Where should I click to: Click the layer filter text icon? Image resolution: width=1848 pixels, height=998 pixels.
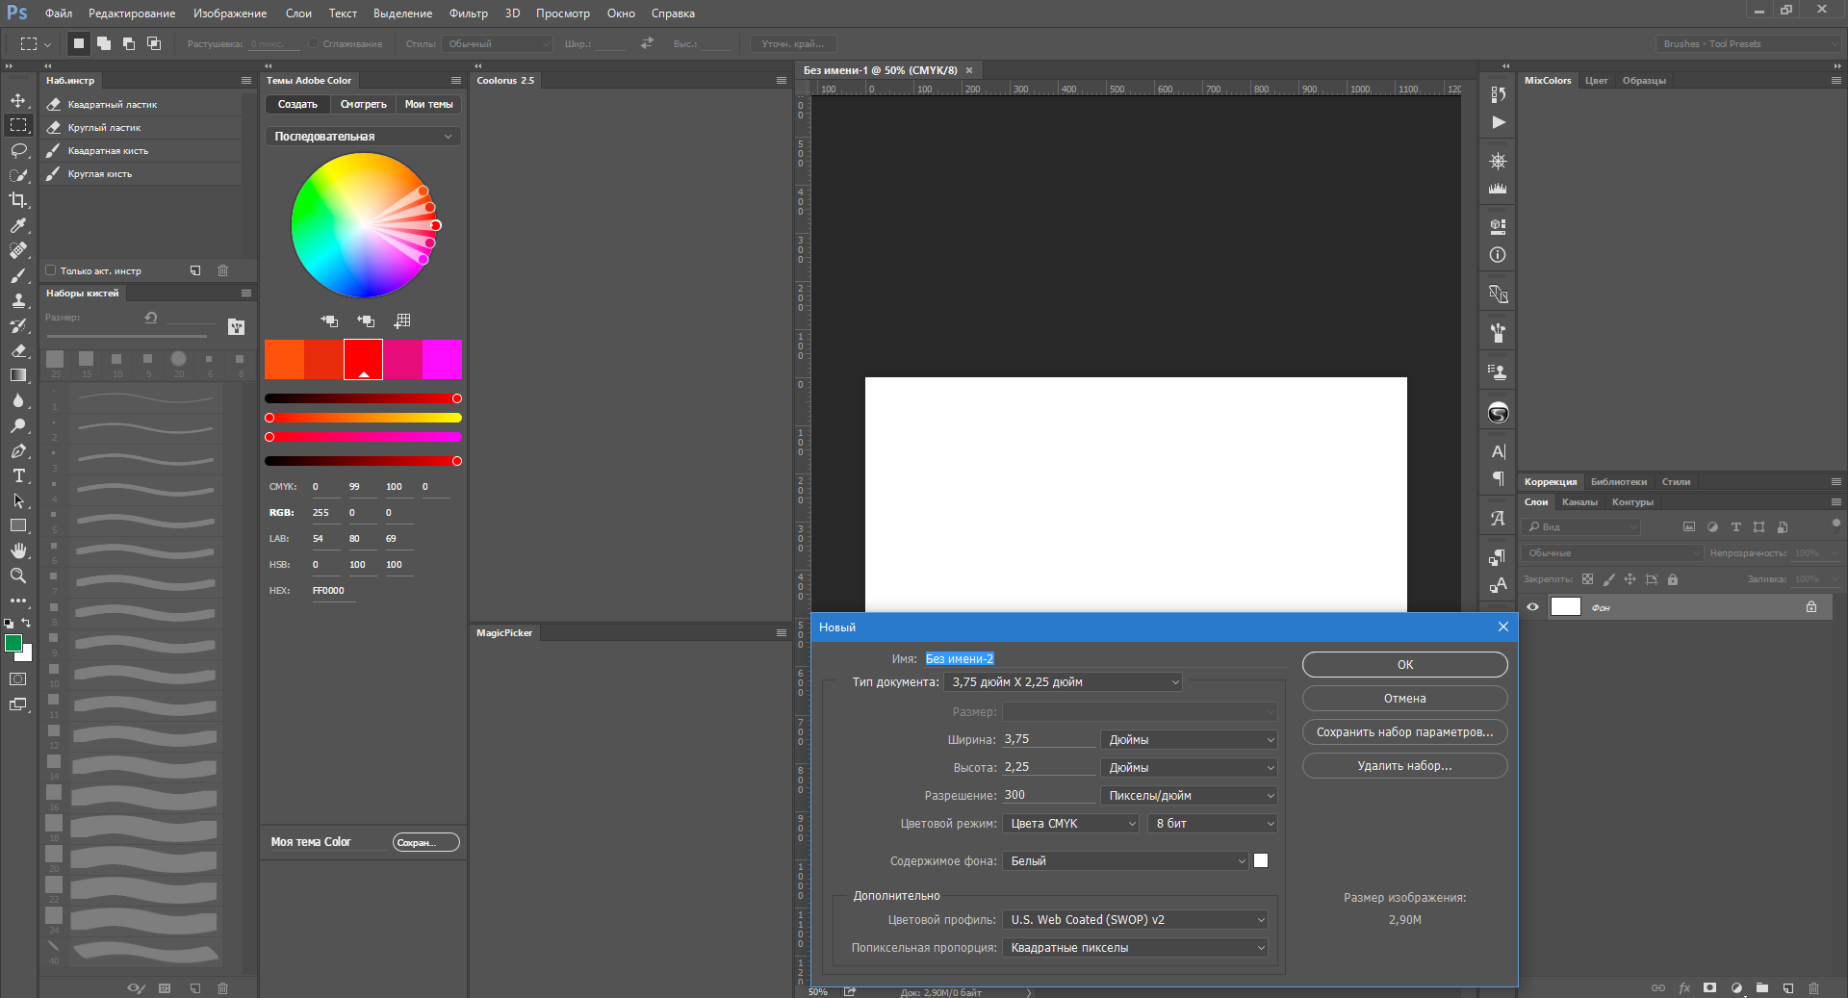tap(1735, 527)
